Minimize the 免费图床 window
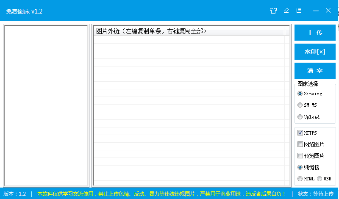339x199 pixels. pos(316,11)
